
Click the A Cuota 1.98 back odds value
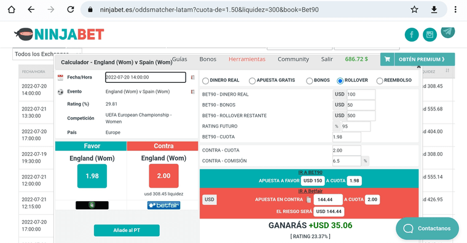(354, 180)
